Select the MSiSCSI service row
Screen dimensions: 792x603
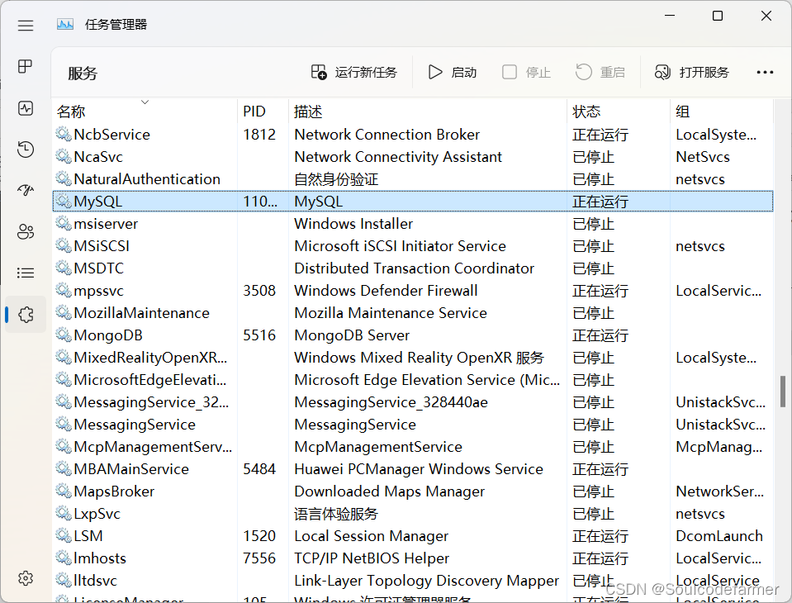click(413, 245)
